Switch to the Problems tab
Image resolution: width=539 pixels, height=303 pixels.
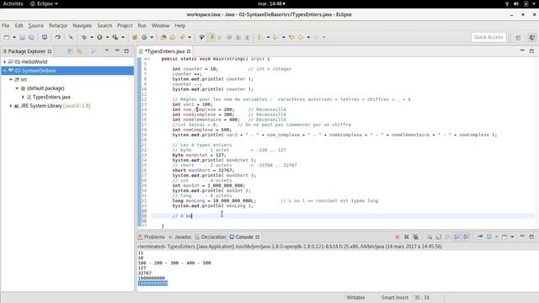click(x=152, y=237)
